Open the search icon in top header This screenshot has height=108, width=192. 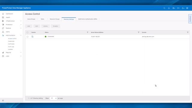click(x=164, y=8)
